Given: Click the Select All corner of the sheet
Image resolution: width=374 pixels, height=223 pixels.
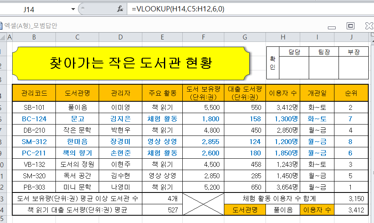Looking at the screenshot, I should 2,37.
